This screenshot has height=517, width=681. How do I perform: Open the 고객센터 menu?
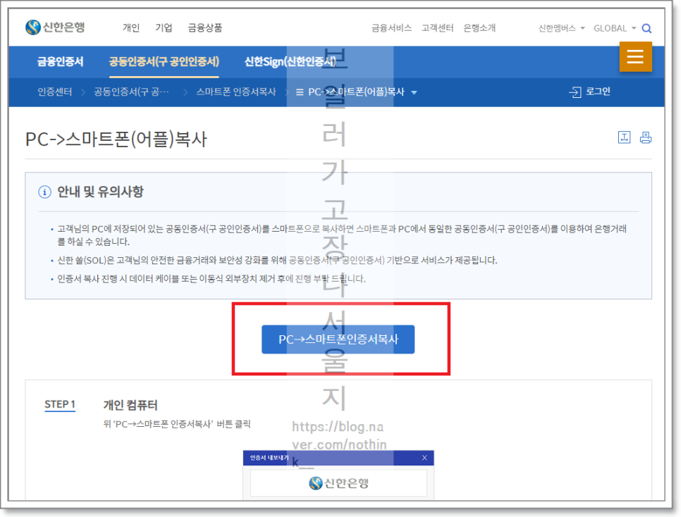pyautogui.click(x=437, y=28)
